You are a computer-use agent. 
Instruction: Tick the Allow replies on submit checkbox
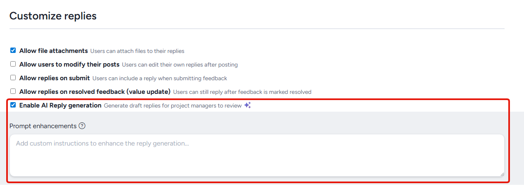pyautogui.click(x=13, y=78)
